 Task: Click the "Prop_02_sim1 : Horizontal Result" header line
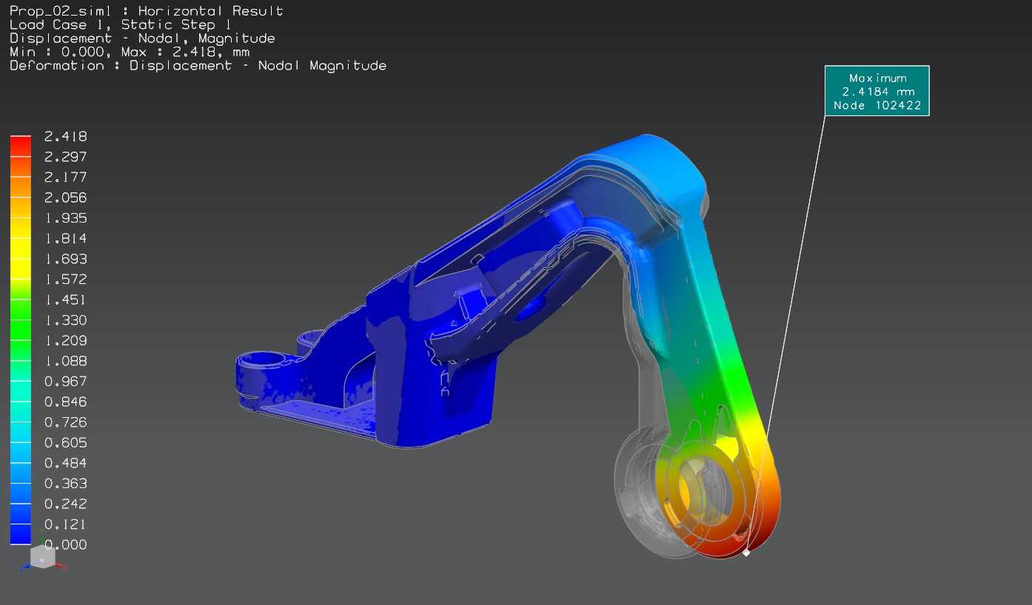pos(146,11)
